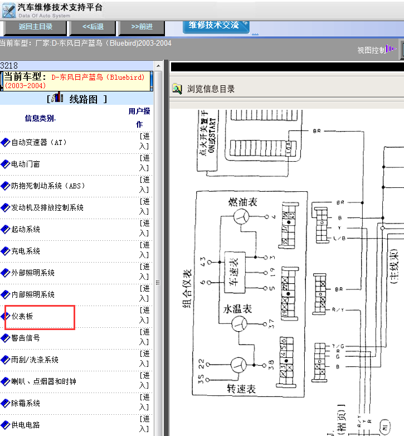
Task: Go forward with >>前进 button
Action: (142, 27)
